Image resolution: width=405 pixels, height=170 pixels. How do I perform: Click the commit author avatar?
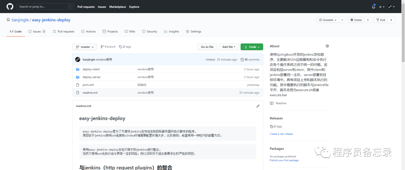point(78,60)
